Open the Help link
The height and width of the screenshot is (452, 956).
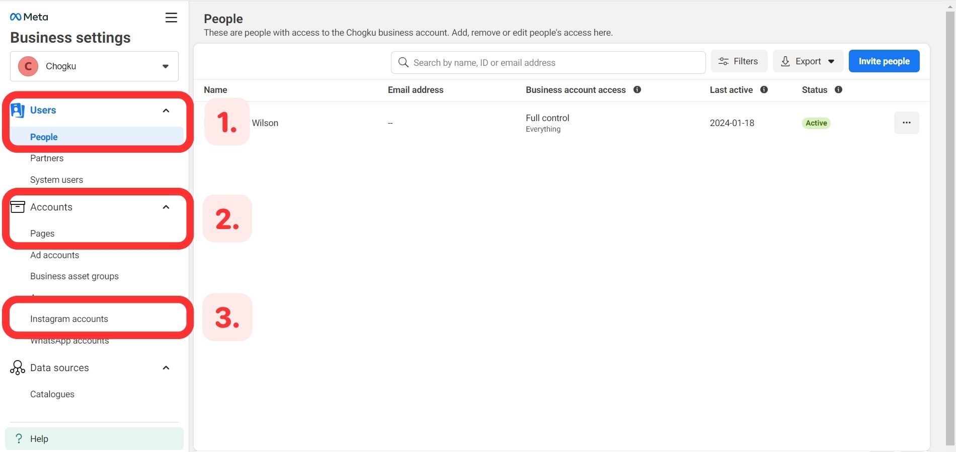94,438
